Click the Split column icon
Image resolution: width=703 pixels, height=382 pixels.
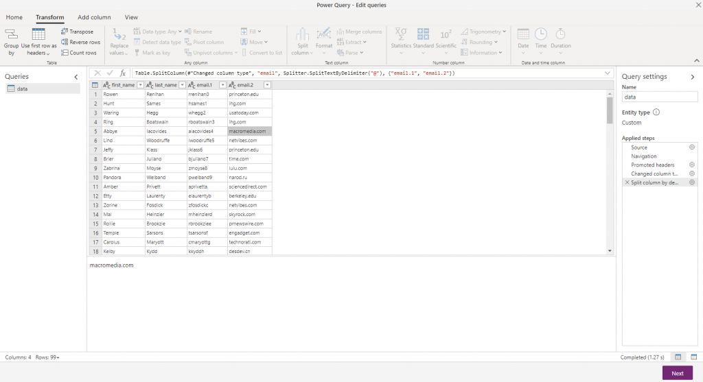click(x=302, y=34)
